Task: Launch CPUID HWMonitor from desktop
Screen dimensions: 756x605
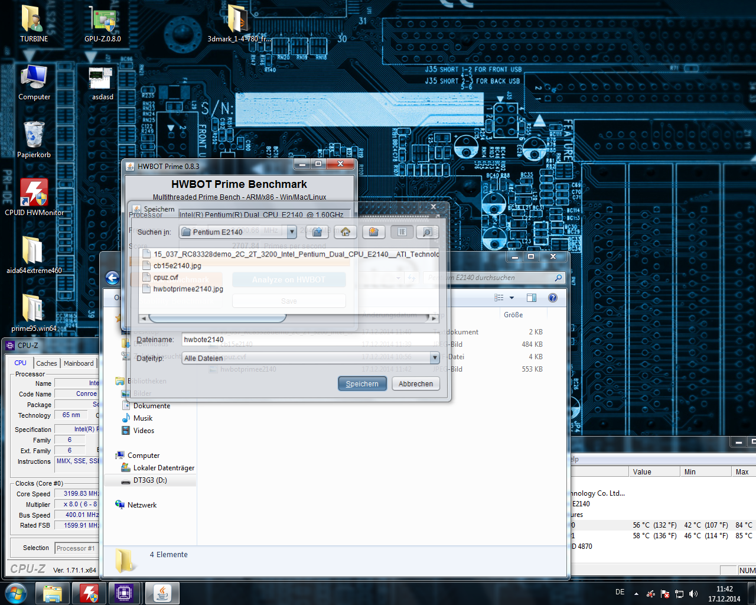Action: coord(34,197)
